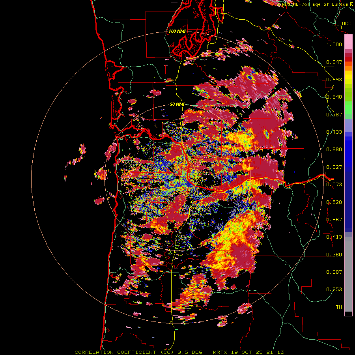Click the CORRELATION COEFFICIENT (CC) caption text

point(124,352)
